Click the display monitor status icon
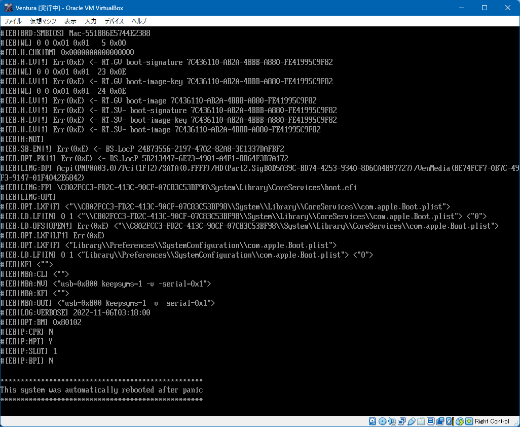This screenshot has height=427, width=520. coord(430,421)
